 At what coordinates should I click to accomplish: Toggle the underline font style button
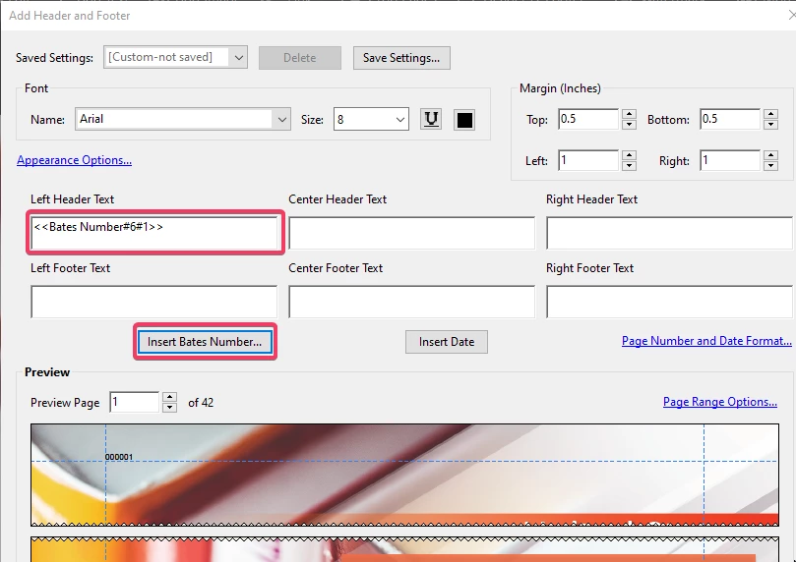431,120
